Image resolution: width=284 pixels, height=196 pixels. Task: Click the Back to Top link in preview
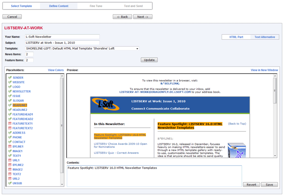pyautogui.click(x=237, y=124)
